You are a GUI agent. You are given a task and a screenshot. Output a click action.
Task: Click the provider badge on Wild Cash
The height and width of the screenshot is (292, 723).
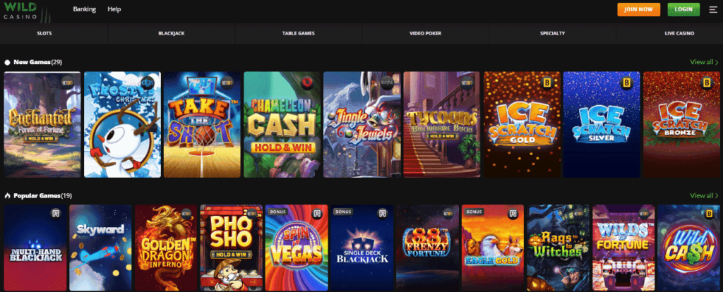(709, 213)
